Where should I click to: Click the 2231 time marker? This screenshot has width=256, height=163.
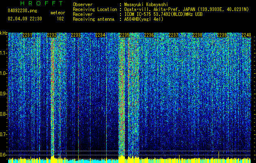pos(27,35)
